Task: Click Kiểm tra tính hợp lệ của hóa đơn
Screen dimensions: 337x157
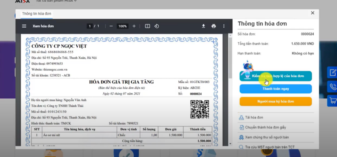Action: pyautogui.click(x=276, y=76)
